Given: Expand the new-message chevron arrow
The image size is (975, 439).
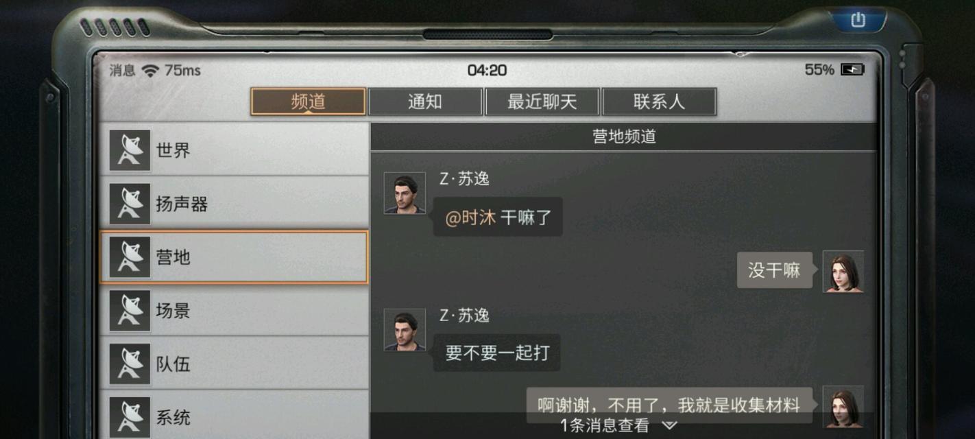Looking at the screenshot, I should coord(669,426).
